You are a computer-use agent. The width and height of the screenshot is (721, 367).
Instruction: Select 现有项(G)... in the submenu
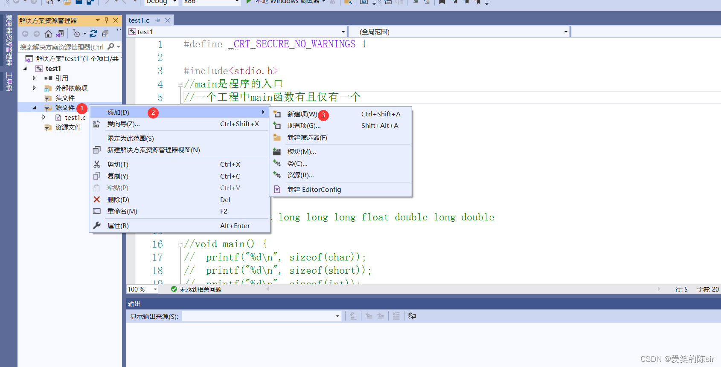(x=340, y=125)
